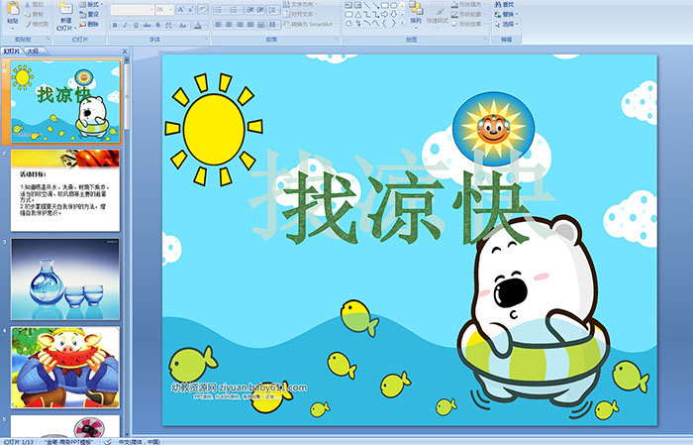The image size is (693, 445).
Task: Click Shape Effects (形状效果)
Action: (467, 24)
